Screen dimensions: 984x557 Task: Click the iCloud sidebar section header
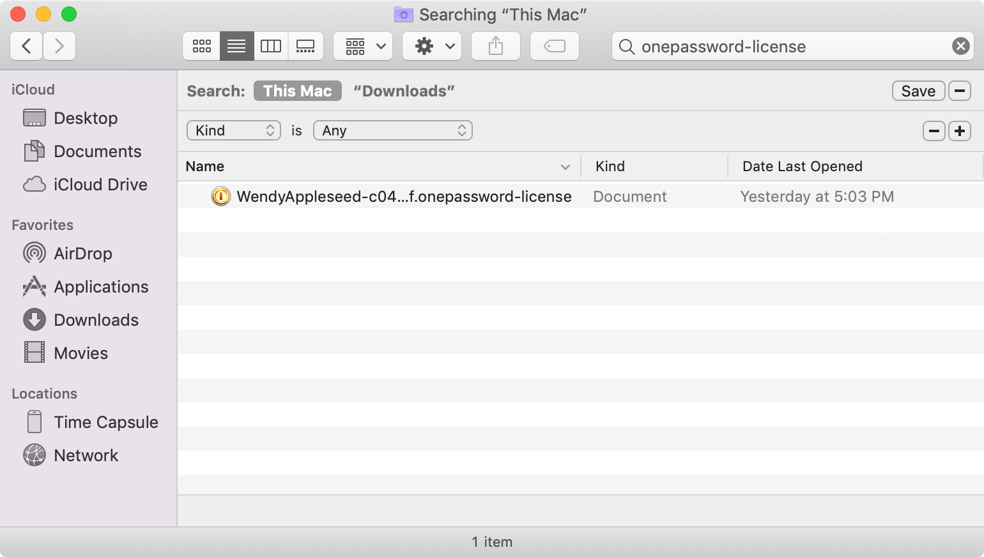pos(33,89)
